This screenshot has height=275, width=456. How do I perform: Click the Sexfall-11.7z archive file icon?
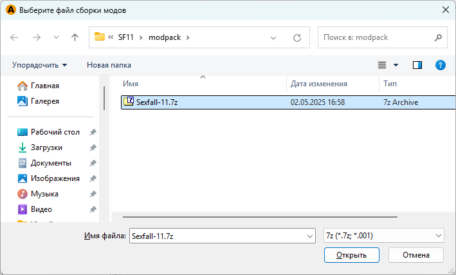pyautogui.click(x=128, y=102)
